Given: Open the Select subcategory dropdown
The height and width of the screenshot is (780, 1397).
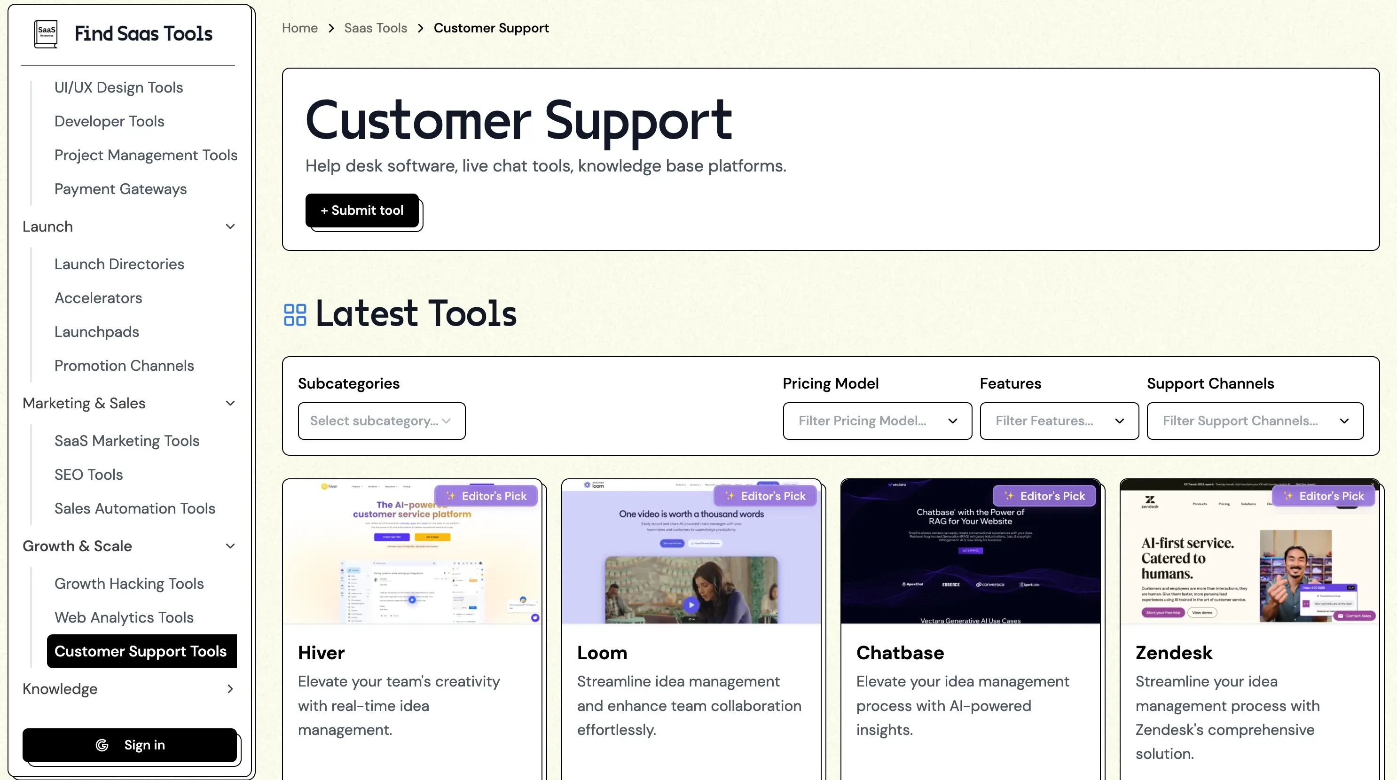Looking at the screenshot, I should (381, 421).
